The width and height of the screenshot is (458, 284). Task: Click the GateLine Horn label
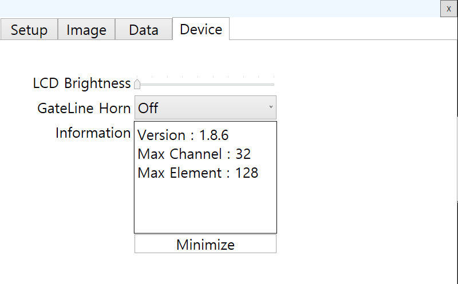click(84, 108)
